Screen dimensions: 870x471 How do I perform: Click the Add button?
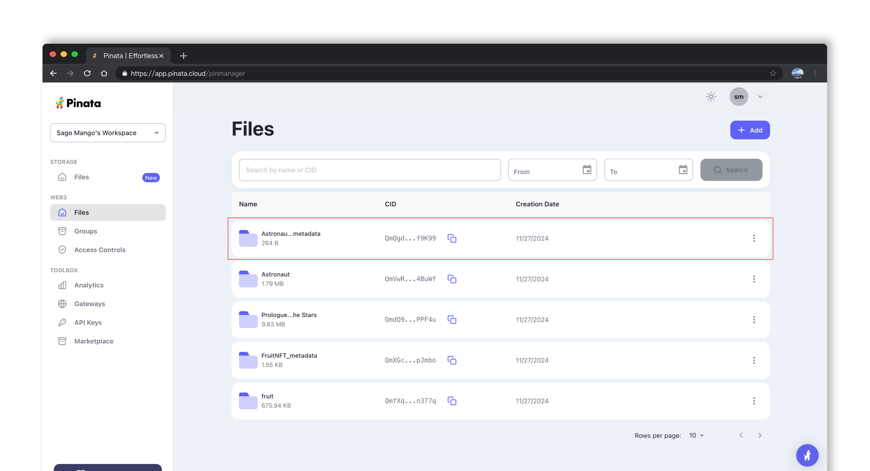[749, 130]
